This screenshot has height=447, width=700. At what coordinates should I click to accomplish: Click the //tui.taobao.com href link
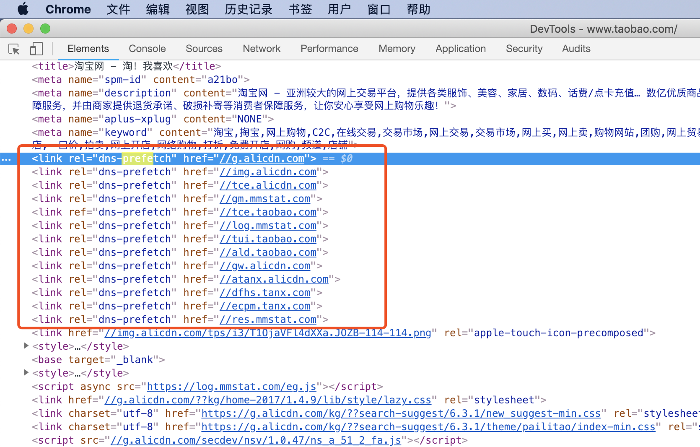(268, 239)
